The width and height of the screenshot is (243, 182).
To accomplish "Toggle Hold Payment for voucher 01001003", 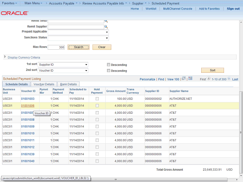I will (x=97, y=99).
